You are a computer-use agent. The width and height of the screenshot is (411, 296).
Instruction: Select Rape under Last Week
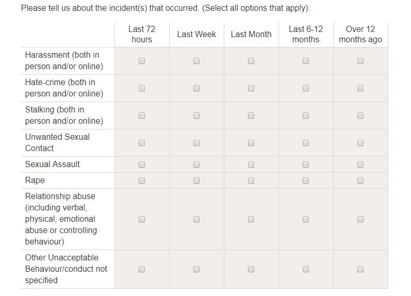coord(196,180)
